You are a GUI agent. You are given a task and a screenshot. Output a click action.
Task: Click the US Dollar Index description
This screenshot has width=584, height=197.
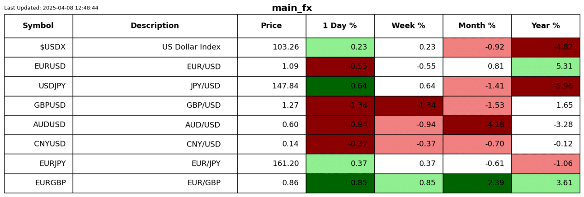[191, 47]
